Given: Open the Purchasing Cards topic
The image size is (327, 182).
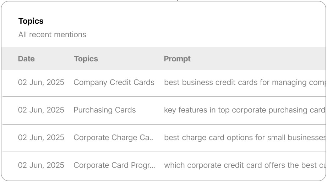Looking at the screenshot, I should (104, 110).
